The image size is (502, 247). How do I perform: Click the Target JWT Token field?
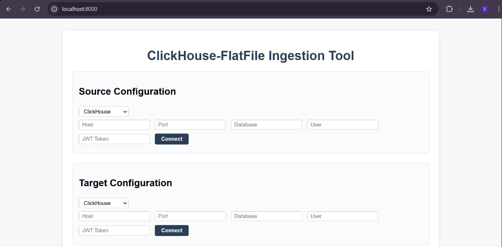(115, 231)
